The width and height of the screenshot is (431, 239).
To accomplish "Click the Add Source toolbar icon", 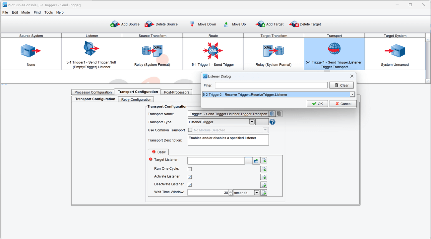I will (x=115, y=24).
